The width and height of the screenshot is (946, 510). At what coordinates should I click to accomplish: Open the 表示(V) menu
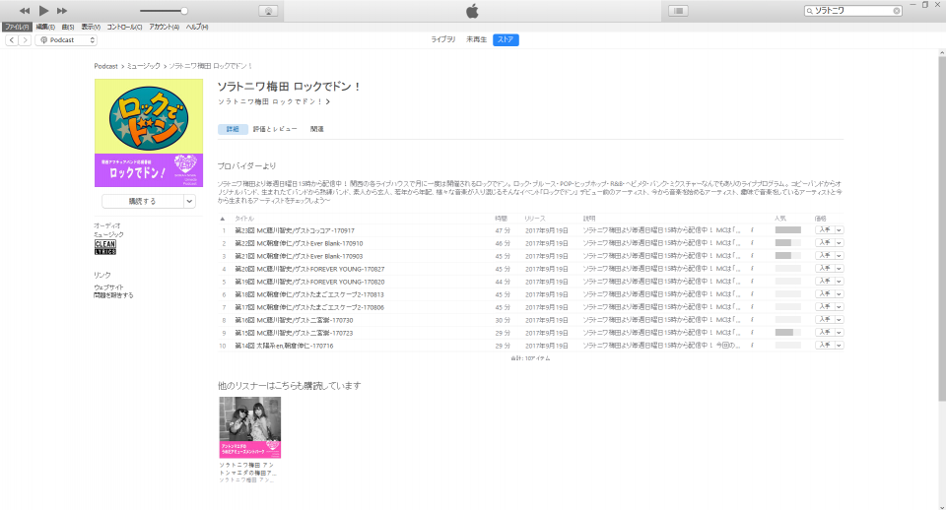point(91,28)
